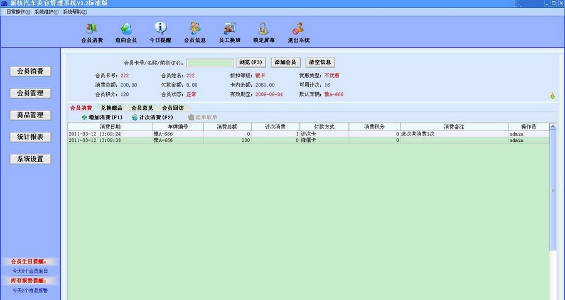Focus the member card number search field
The image size is (565, 300).
tap(210, 63)
